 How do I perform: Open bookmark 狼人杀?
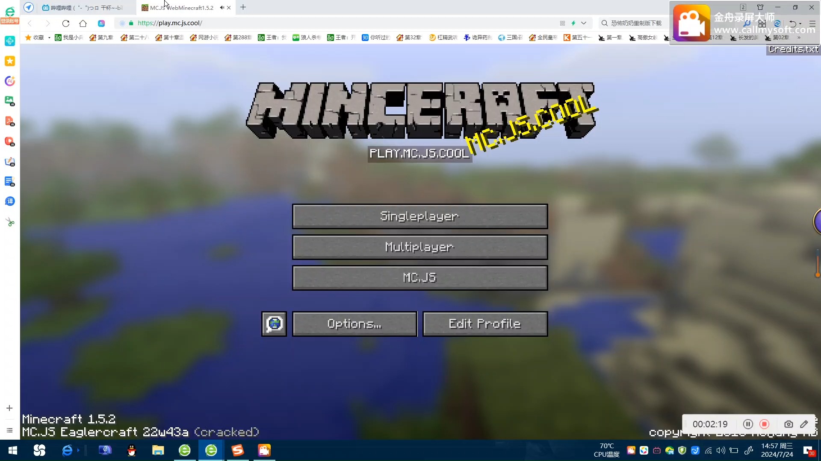(x=307, y=38)
